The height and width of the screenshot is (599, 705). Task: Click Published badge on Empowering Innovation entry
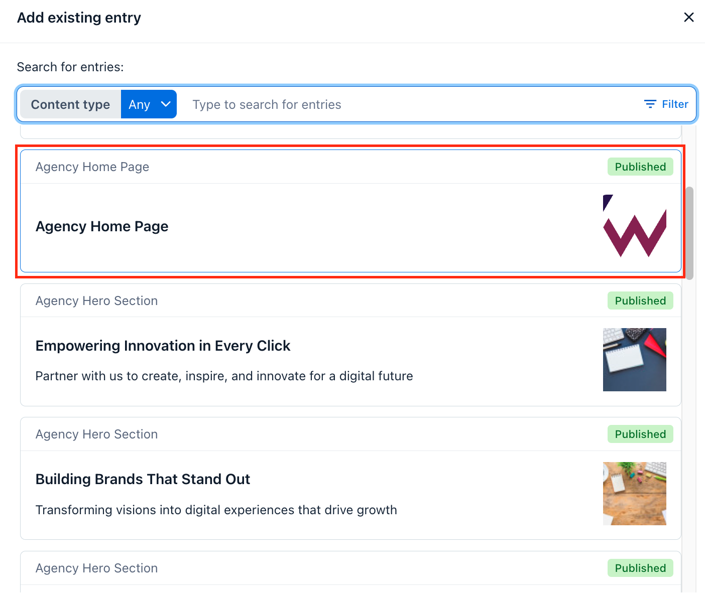click(x=640, y=301)
